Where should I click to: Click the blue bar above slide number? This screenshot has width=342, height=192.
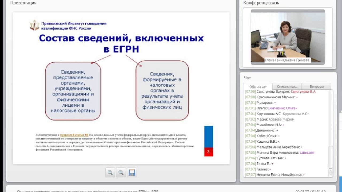pos(208,137)
